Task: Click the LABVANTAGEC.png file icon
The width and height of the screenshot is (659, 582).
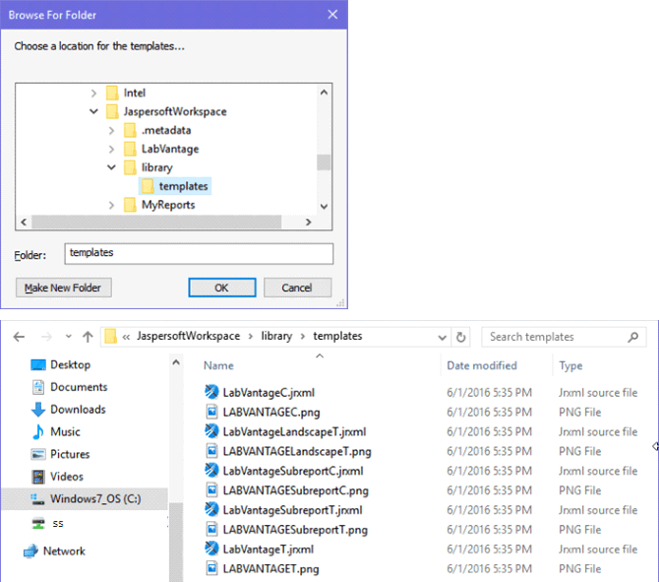Action: [212, 412]
